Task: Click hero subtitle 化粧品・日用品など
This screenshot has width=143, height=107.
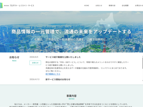Action: click(47, 40)
